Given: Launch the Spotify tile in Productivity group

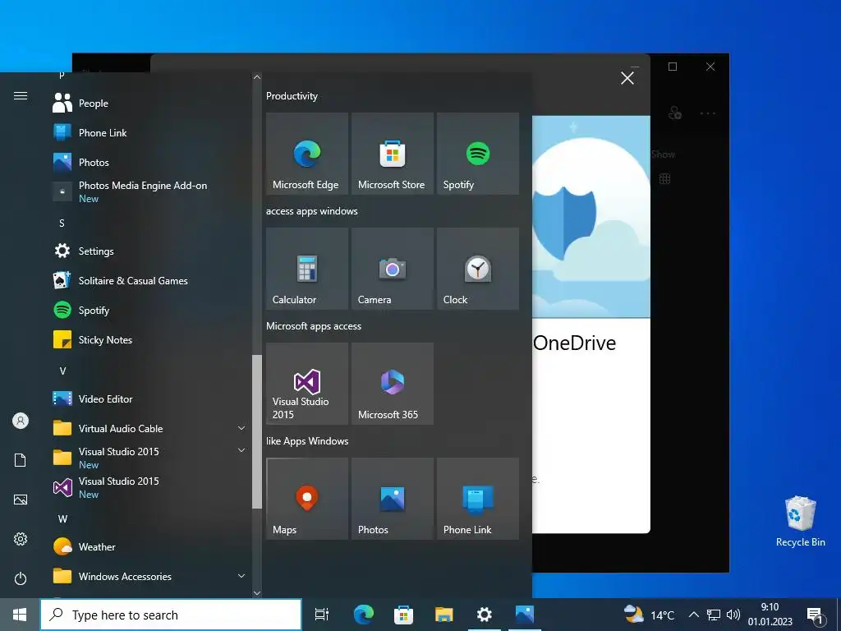Looking at the screenshot, I should point(477,154).
